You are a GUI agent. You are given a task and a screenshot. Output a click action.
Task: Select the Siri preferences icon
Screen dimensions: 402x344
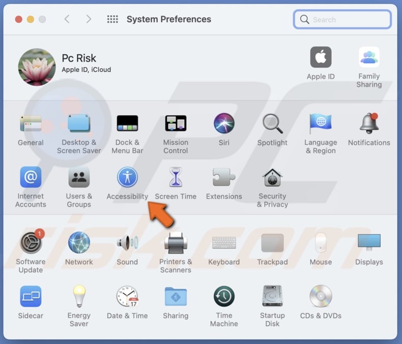[224, 124]
